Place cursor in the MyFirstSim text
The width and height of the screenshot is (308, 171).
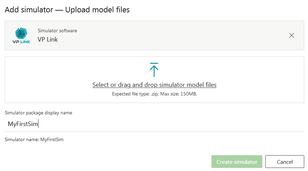pyautogui.click(x=23, y=124)
